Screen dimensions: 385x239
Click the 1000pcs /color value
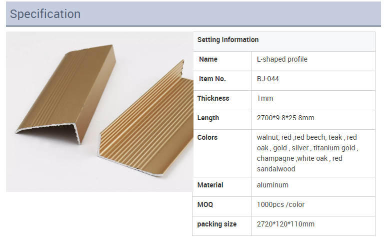[x=280, y=204]
